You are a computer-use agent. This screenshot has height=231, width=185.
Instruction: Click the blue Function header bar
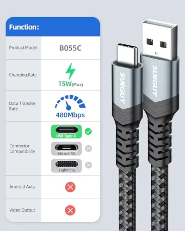click(x=53, y=27)
